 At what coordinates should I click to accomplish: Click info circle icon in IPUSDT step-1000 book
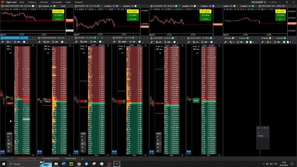[139, 42]
